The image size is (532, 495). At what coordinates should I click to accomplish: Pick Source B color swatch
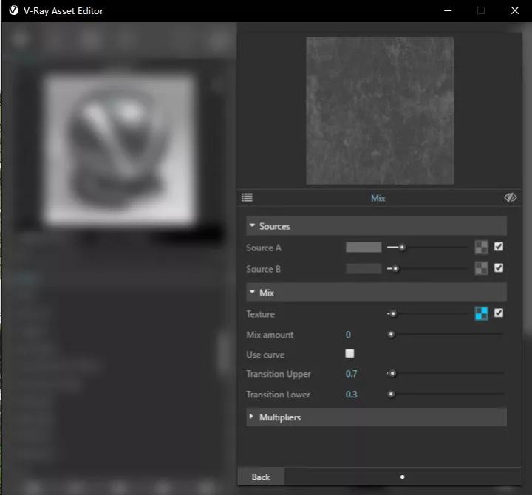(364, 269)
